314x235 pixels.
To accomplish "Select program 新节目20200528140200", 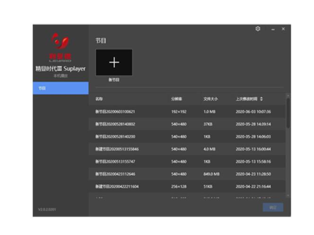I will (115, 137).
